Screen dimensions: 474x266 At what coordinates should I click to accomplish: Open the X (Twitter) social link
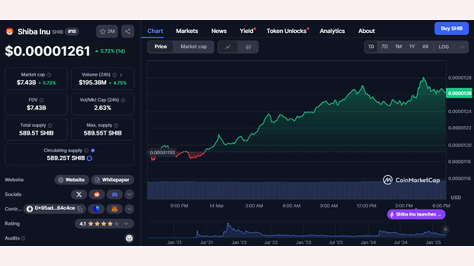79,194
